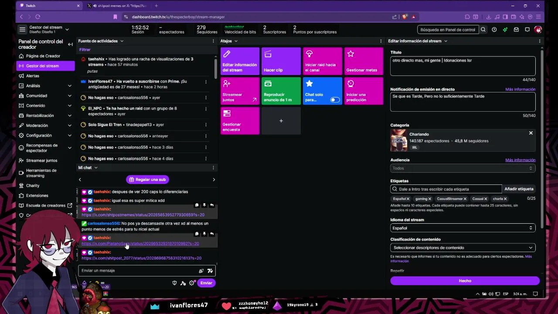
Task: Expand the Rentabilización sidebar section
Action: pyautogui.click(x=70, y=116)
